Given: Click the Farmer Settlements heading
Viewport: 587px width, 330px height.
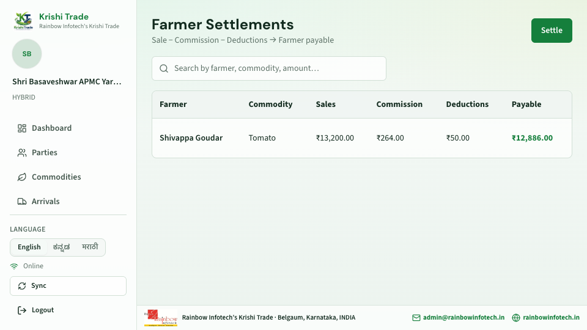Looking at the screenshot, I should click(223, 24).
